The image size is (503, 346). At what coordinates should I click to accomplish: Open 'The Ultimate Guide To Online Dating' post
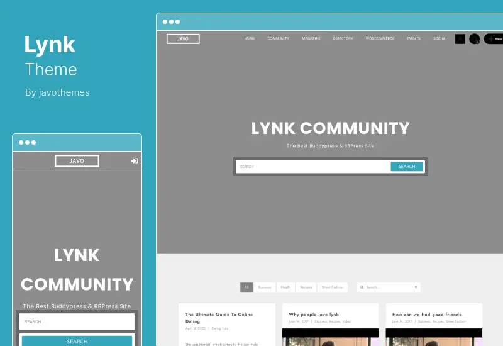(219, 318)
